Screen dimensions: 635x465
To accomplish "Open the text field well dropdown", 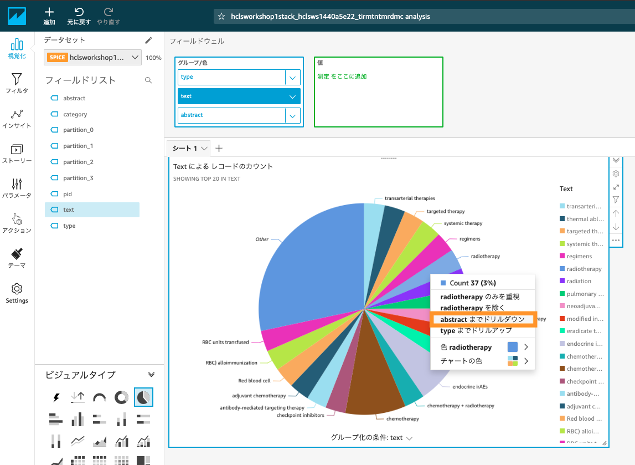I will click(x=292, y=96).
